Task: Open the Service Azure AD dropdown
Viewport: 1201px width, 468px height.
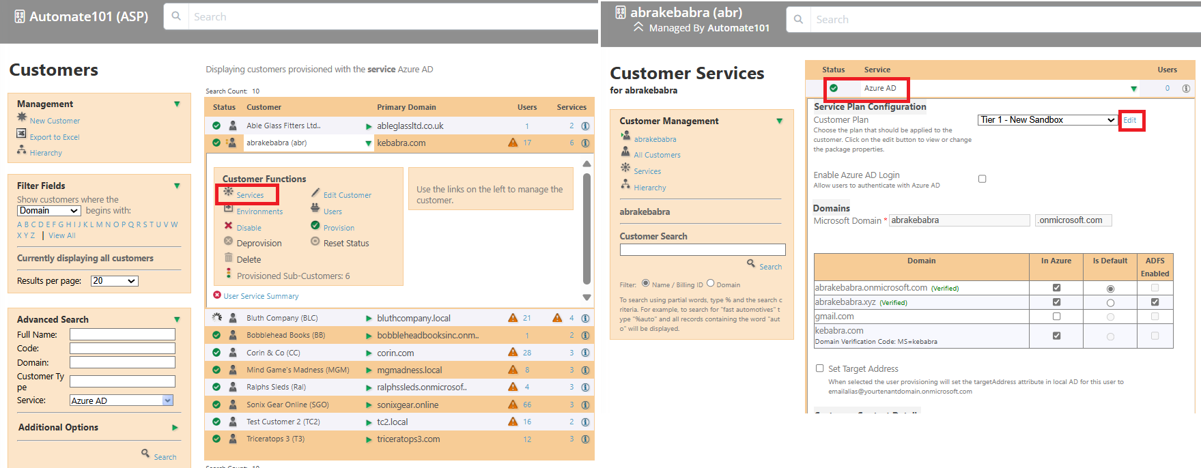Action: click(x=122, y=400)
